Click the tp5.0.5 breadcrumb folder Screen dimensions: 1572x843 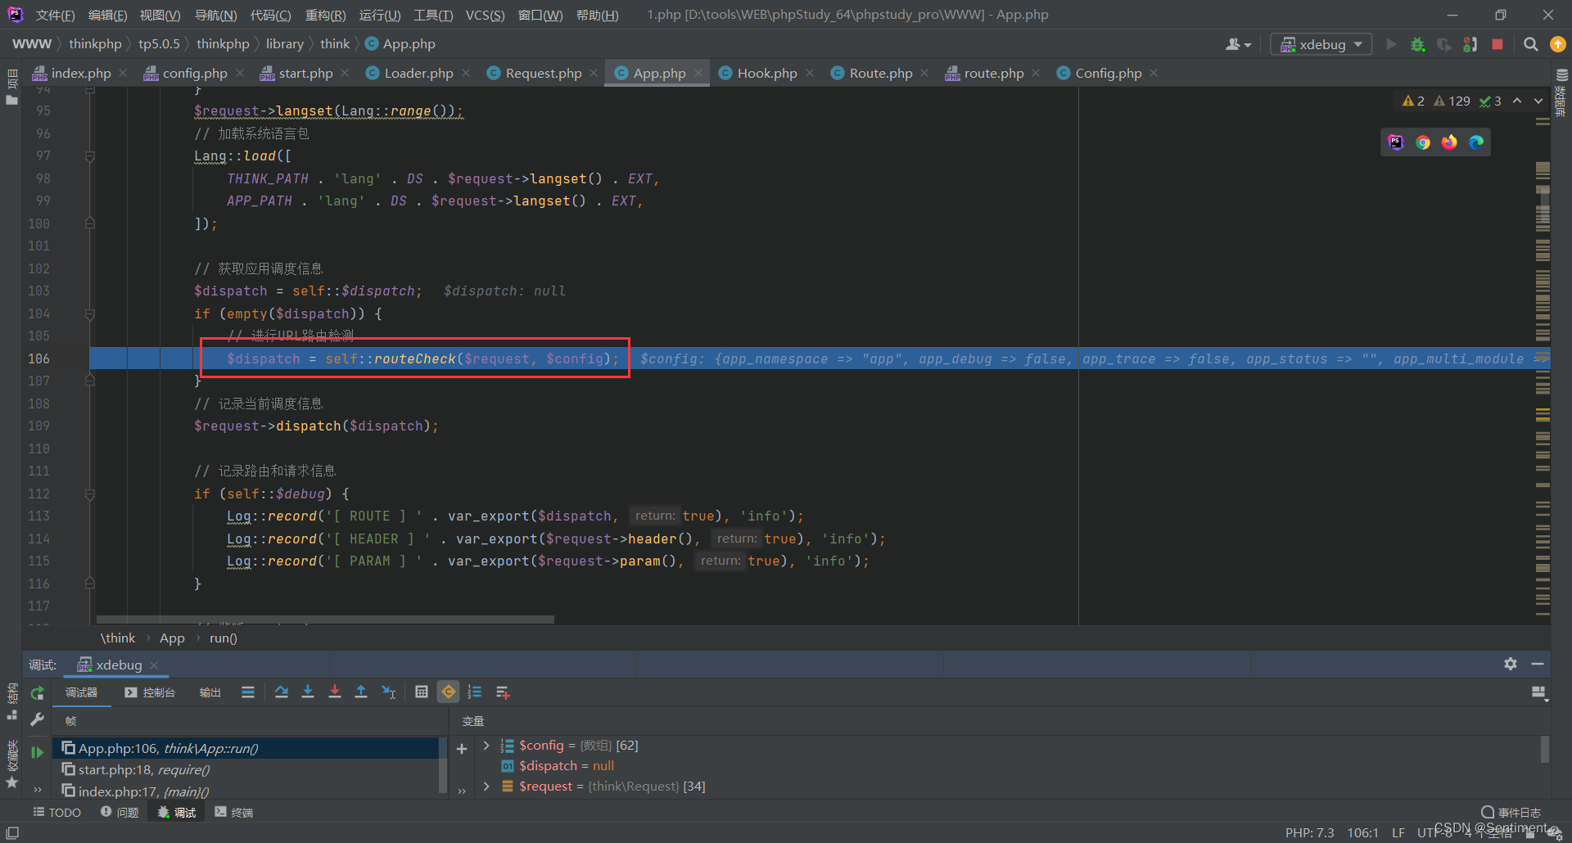point(159,44)
